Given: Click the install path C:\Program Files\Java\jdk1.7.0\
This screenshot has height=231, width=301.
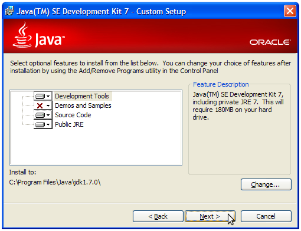Looking at the screenshot, I should (55, 183).
